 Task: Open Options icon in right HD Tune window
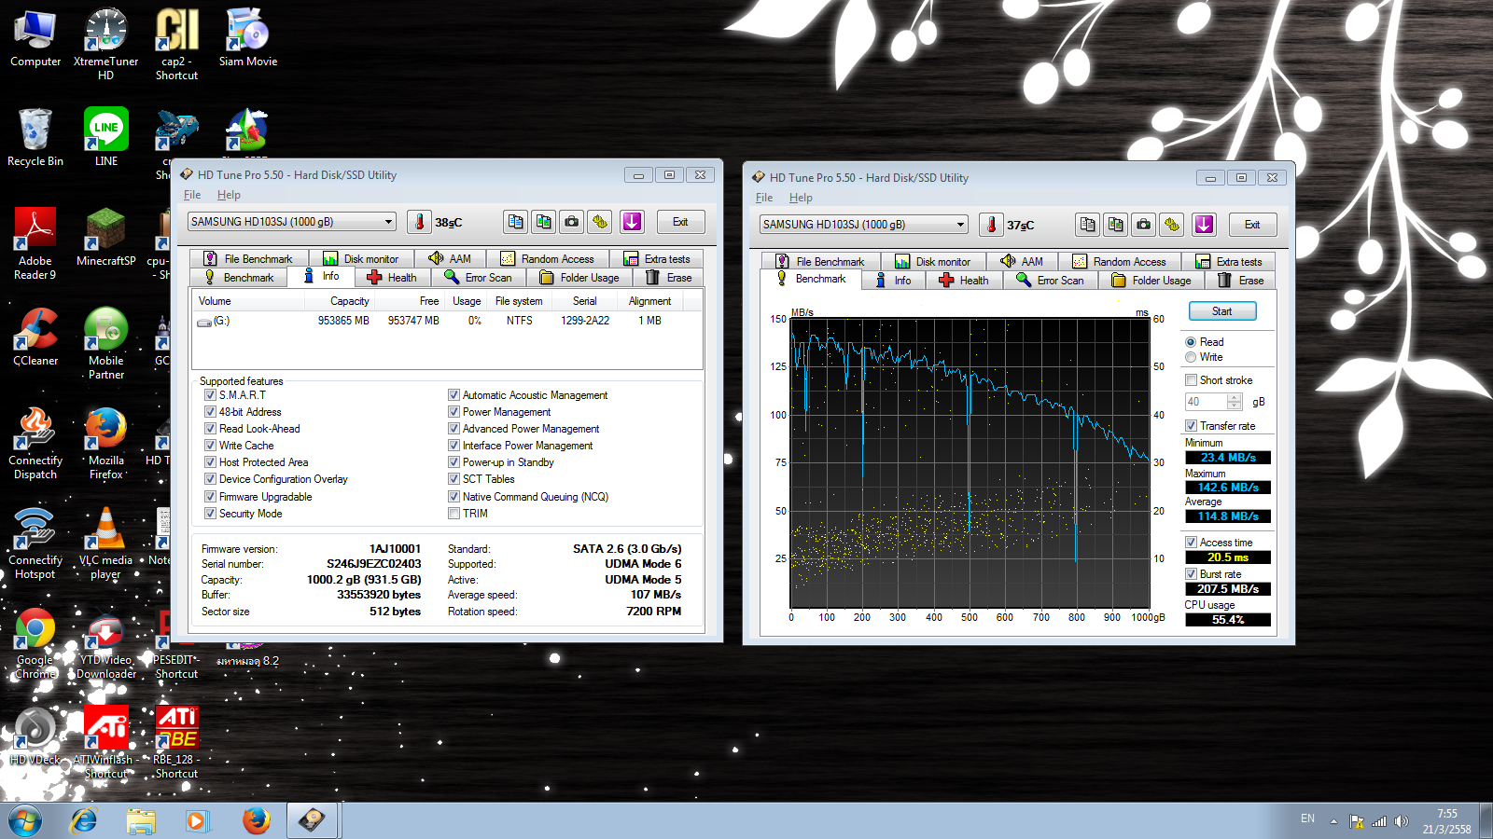pos(1172,225)
